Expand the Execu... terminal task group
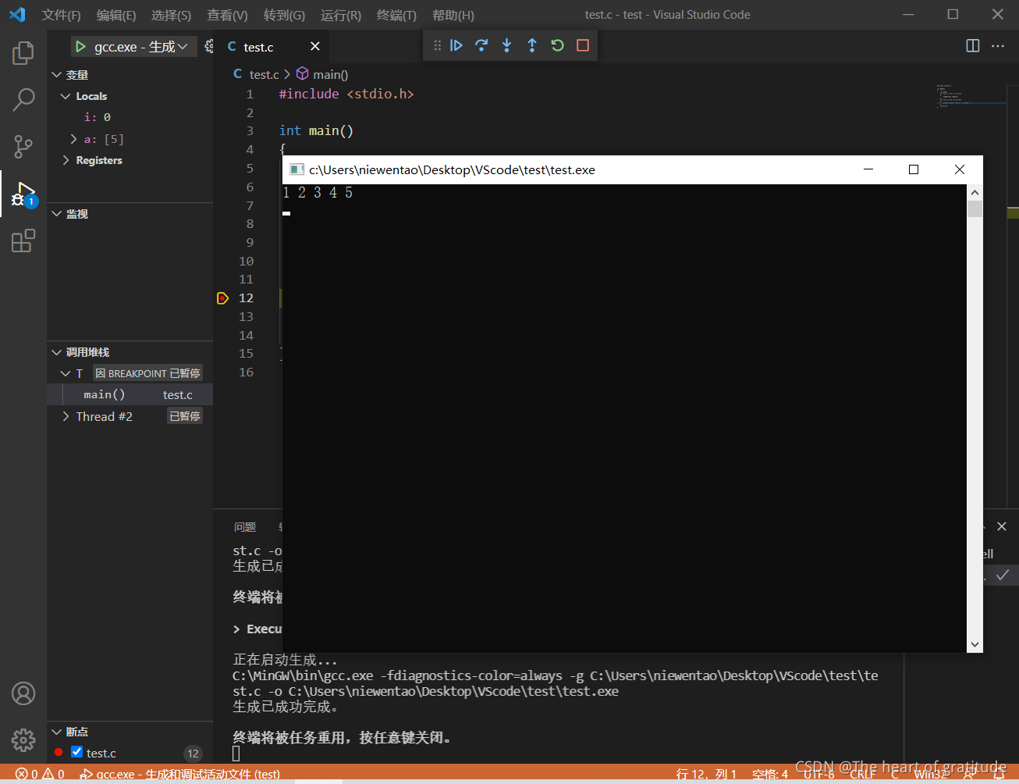1019x784 pixels. (x=237, y=629)
